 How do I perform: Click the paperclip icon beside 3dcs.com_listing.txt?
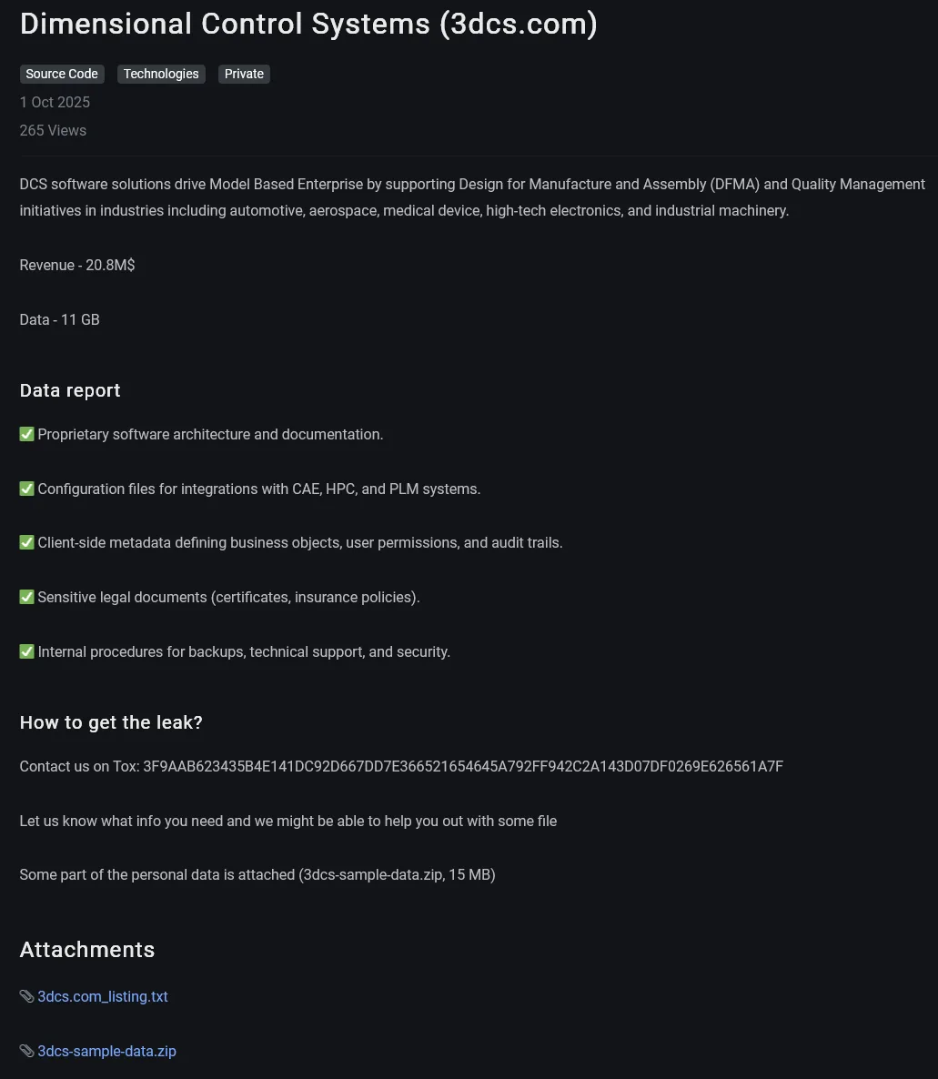point(26,996)
